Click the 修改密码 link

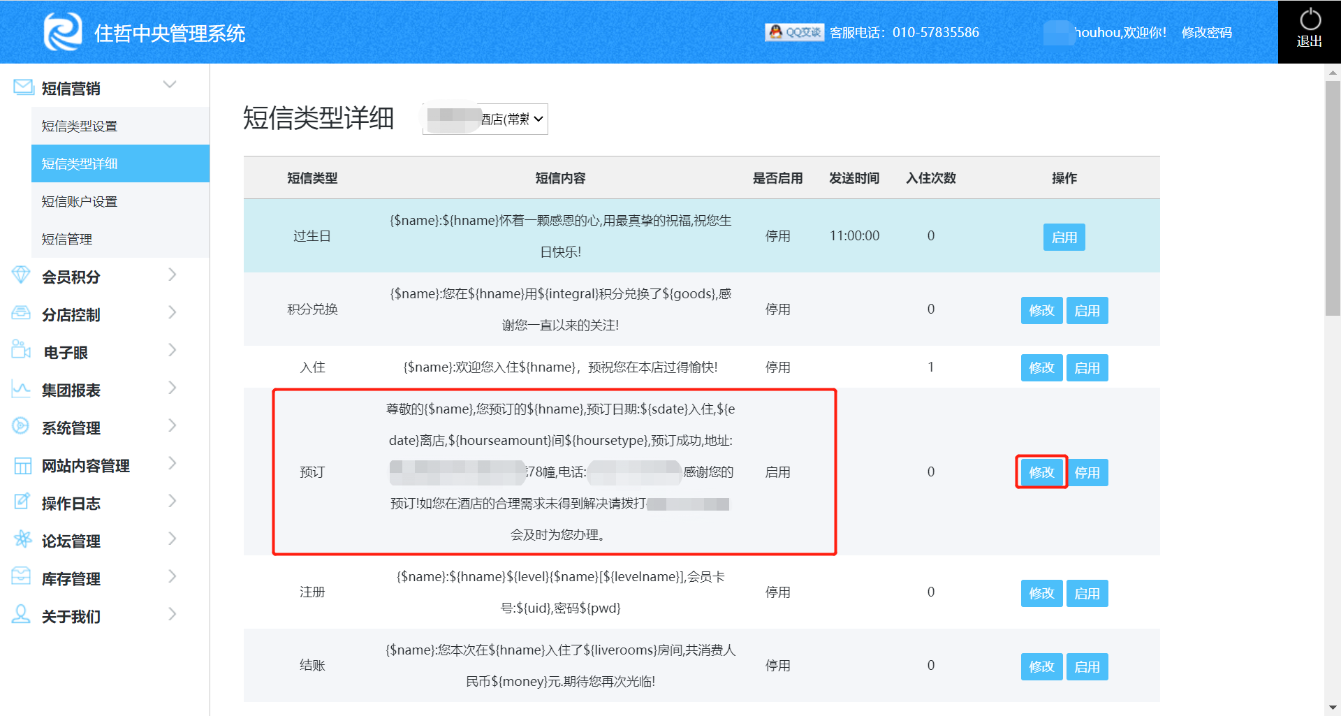[1206, 32]
